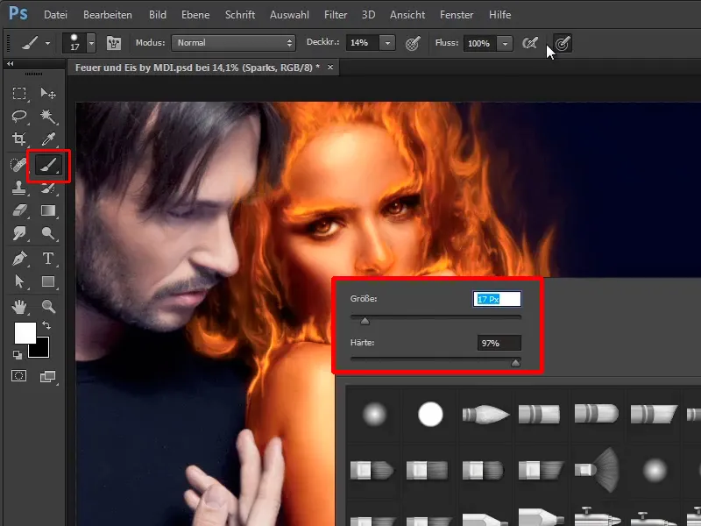The image size is (701, 526).
Task: Open the Modus blend mode dropdown
Action: (x=233, y=43)
